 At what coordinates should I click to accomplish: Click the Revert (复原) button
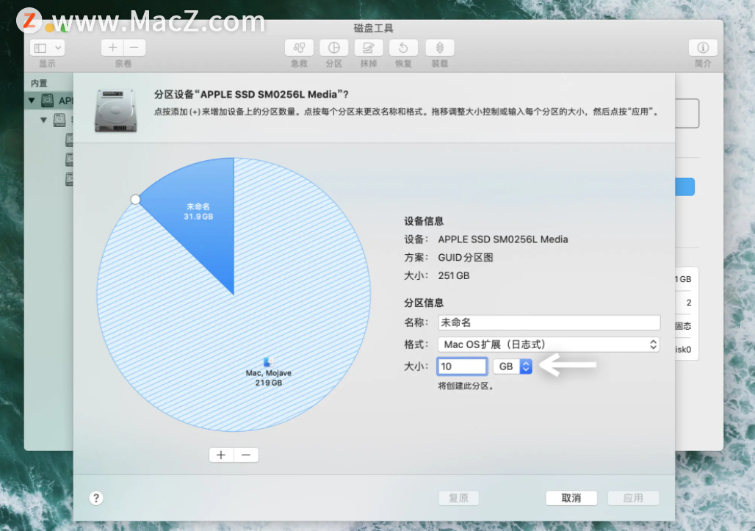pyautogui.click(x=458, y=498)
